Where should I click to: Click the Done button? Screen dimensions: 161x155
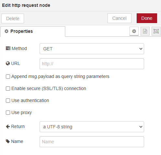point(147,18)
